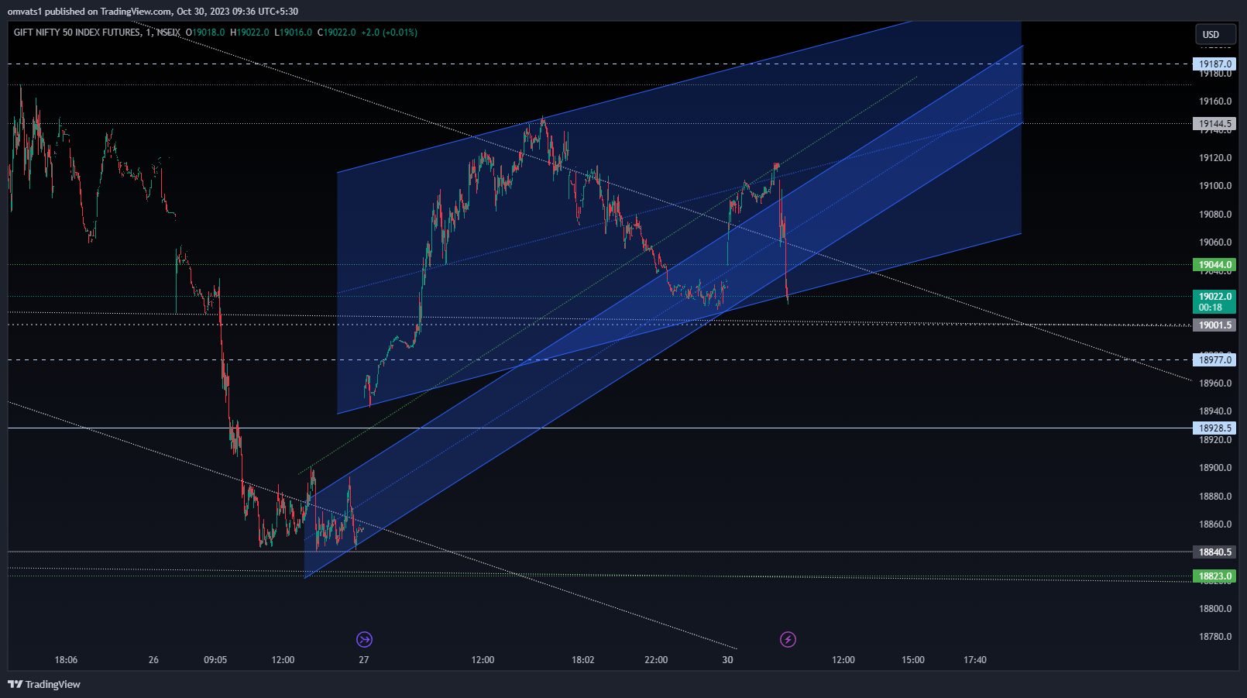Click the 18928.5 horizontal line label

[x=1214, y=428]
